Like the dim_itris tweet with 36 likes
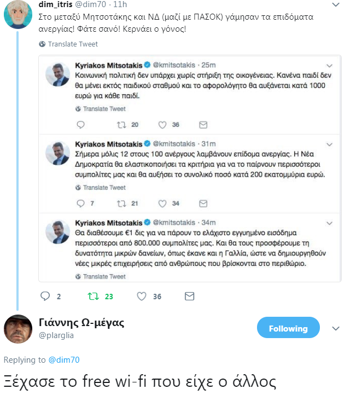 click(142, 297)
